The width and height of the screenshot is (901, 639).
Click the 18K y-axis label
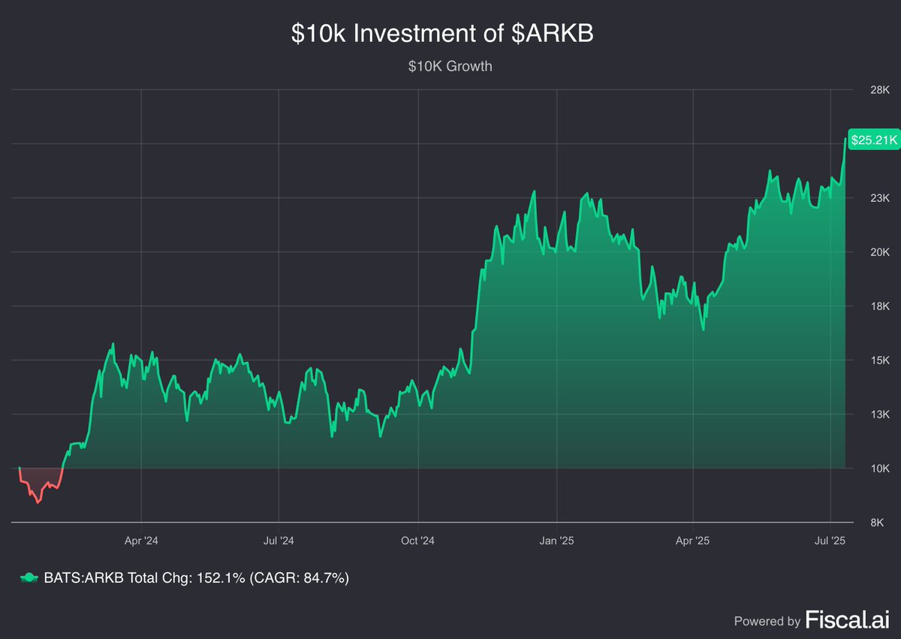(879, 306)
